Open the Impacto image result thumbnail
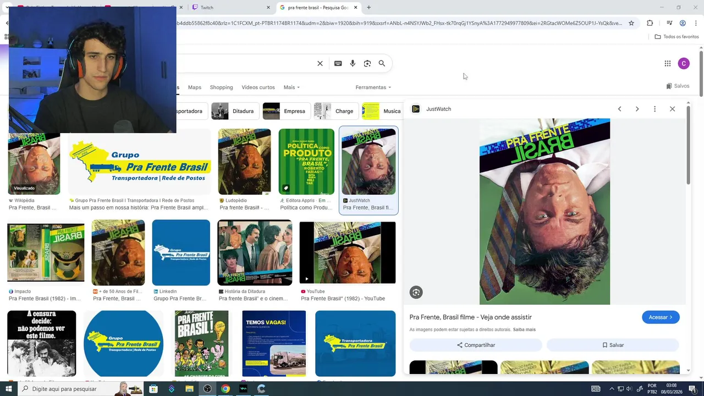 (x=46, y=252)
